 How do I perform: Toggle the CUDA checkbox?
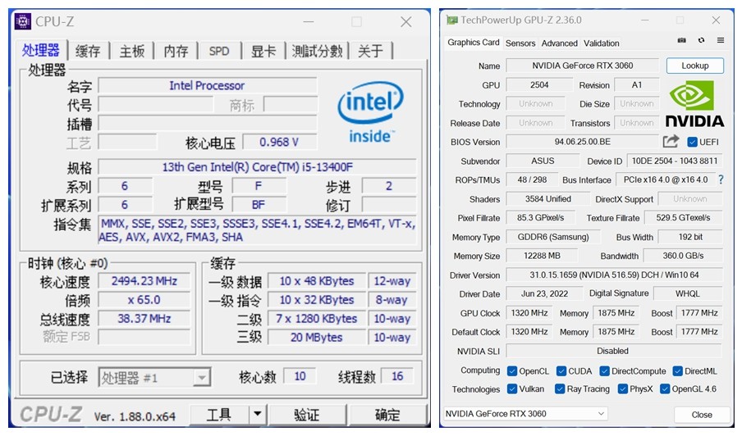coord(561,370)
